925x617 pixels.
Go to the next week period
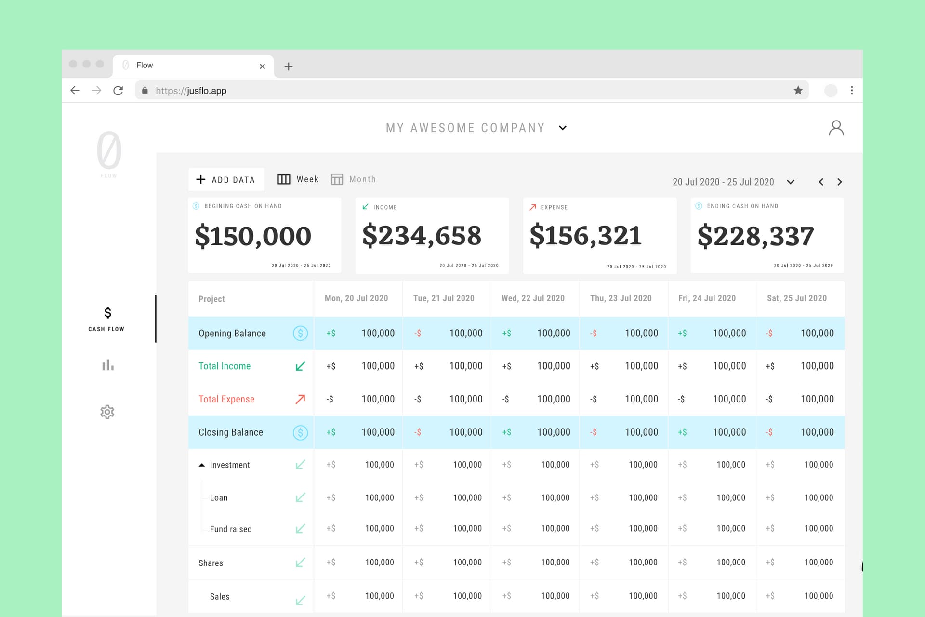[840, 182]
